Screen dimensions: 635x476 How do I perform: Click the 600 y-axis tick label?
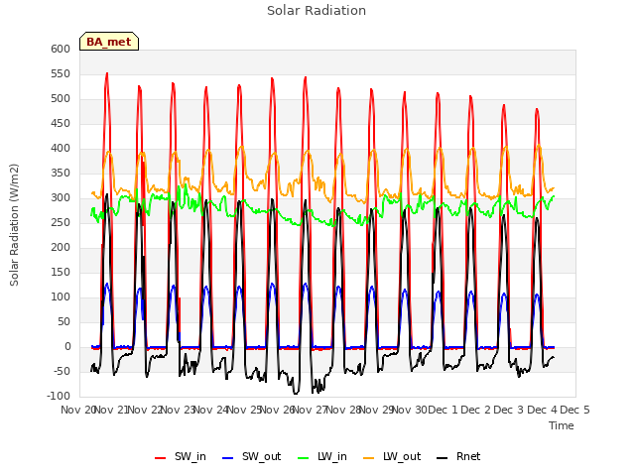61,49
